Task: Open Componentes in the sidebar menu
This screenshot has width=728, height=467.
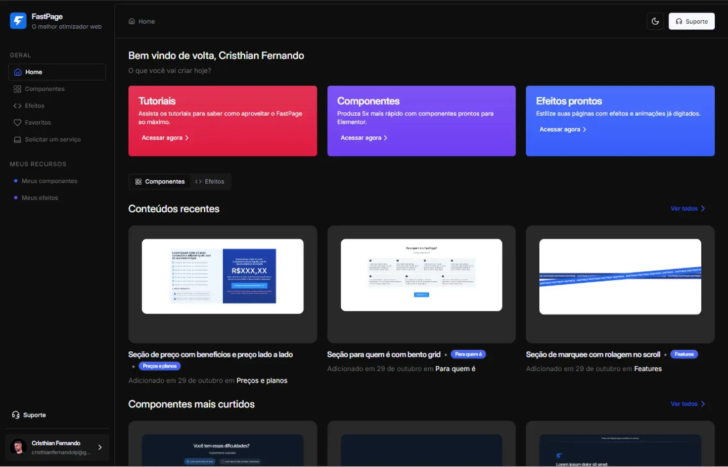Action: (x=57, y=89)
